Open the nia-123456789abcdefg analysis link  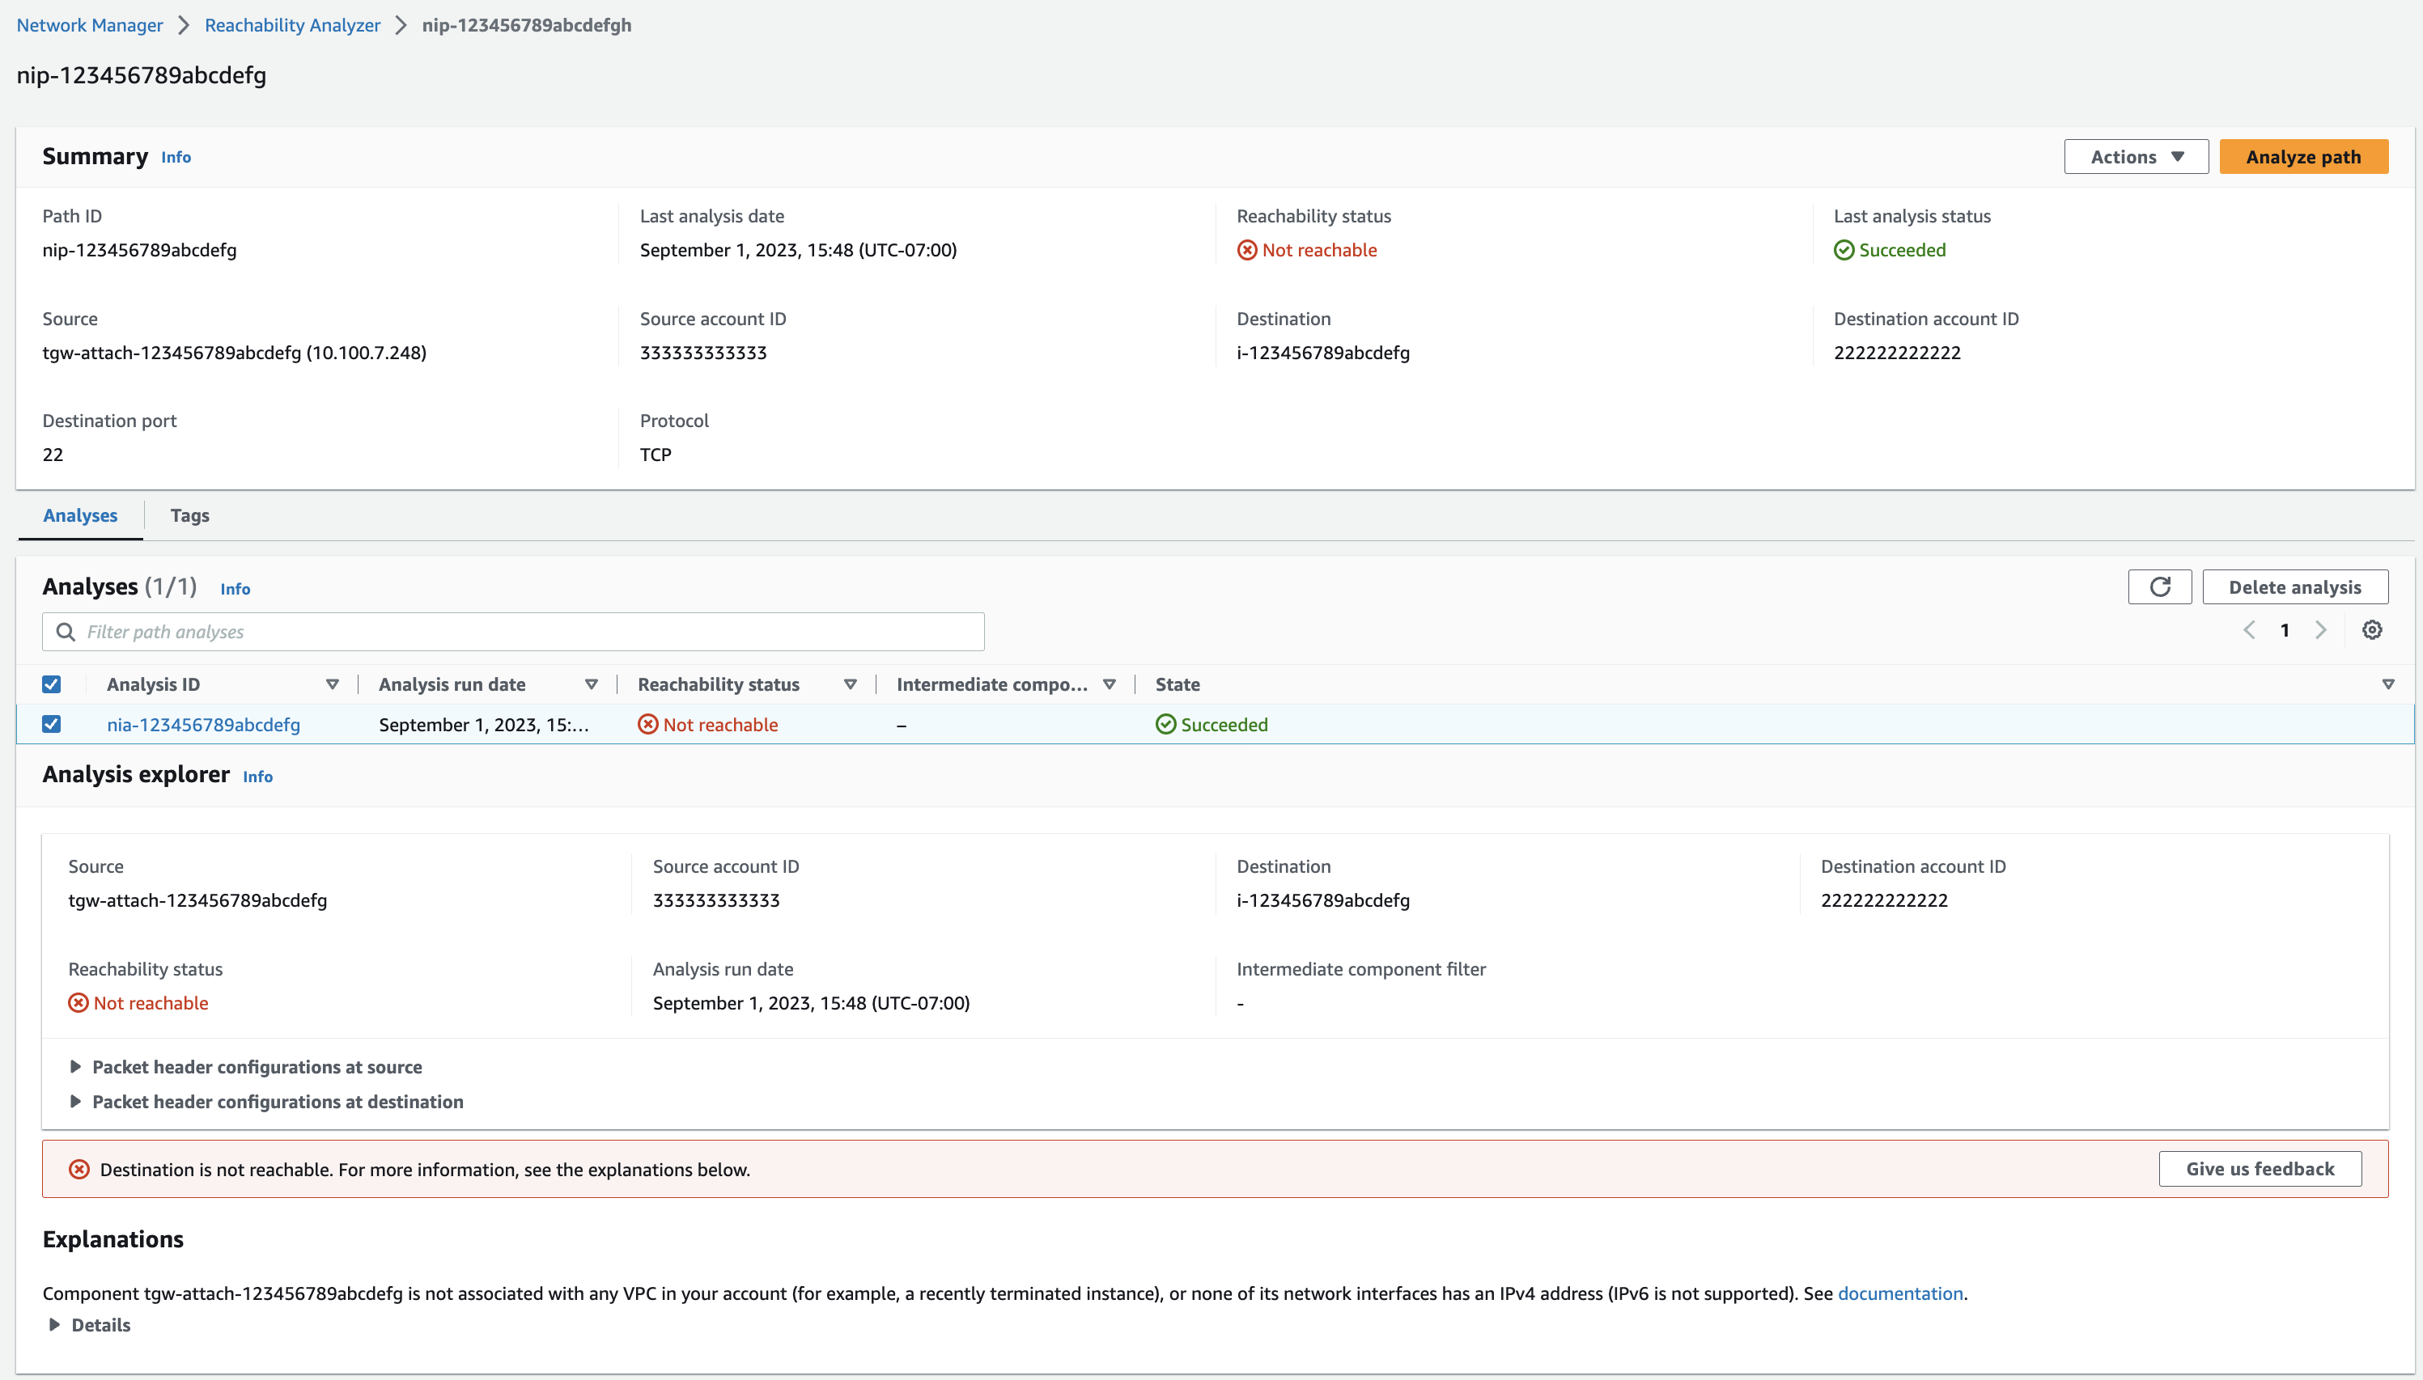pyautogui.click(x=203, y=724)
